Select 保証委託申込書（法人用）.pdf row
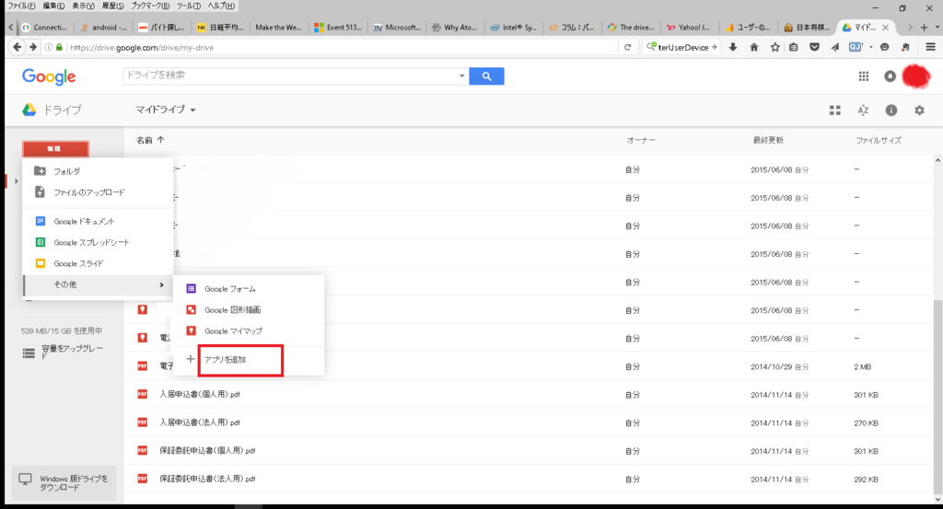943x509 pixels. 530,479
